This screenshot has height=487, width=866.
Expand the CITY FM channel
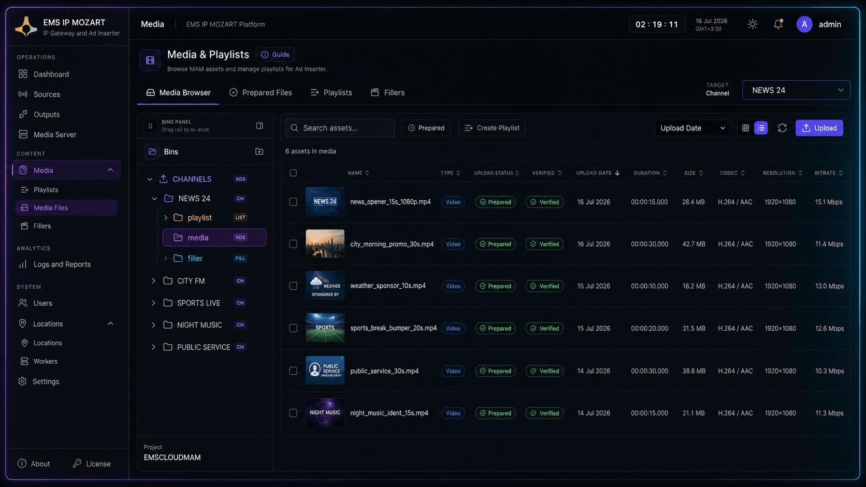pyautogui.click(x=153, y=281)
